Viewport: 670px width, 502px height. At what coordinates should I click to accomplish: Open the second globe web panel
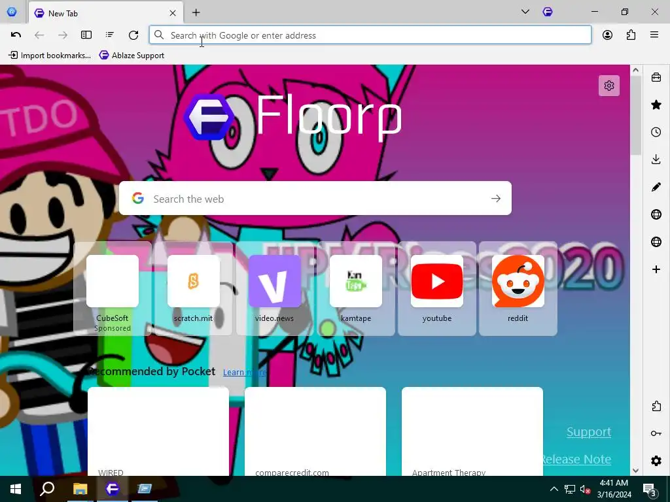click(656, 242)
